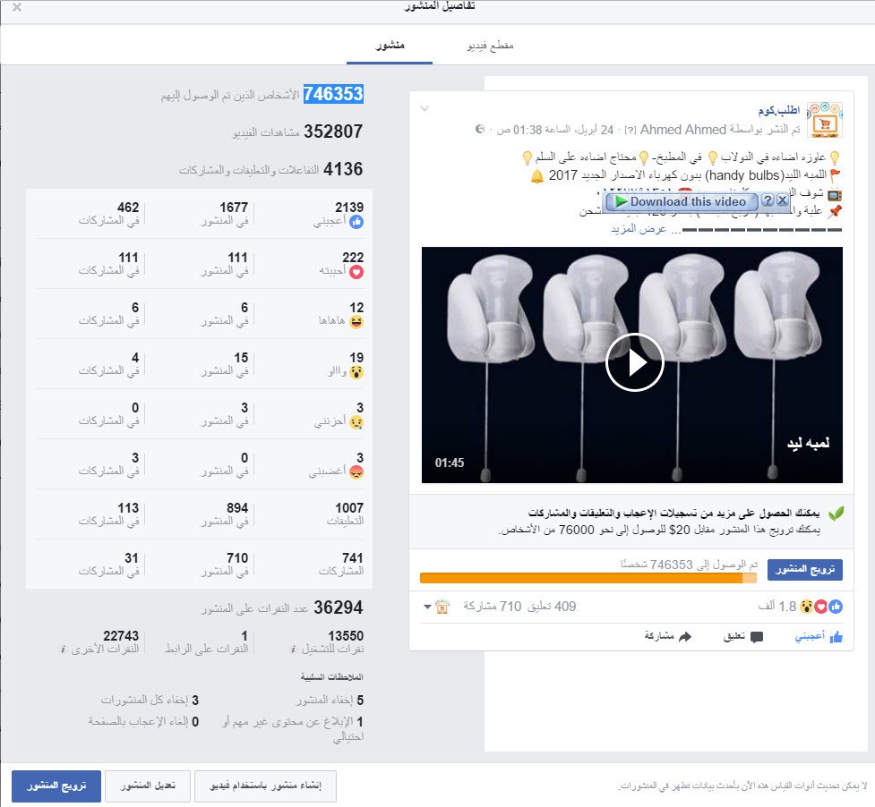Click the orange reach progress bar
Viewport: 875px width, 807px height.
point(588,579)
